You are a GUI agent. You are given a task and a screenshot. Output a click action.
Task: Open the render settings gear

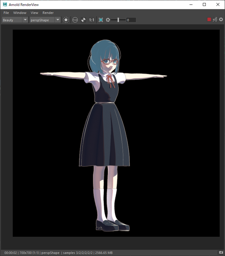coord(221,20)
